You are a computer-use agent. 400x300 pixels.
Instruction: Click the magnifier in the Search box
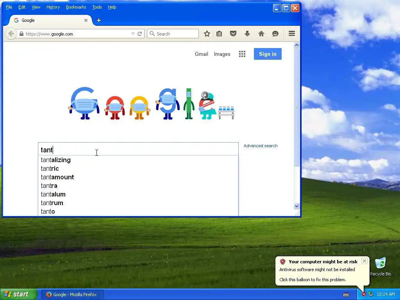click(152, 34)
